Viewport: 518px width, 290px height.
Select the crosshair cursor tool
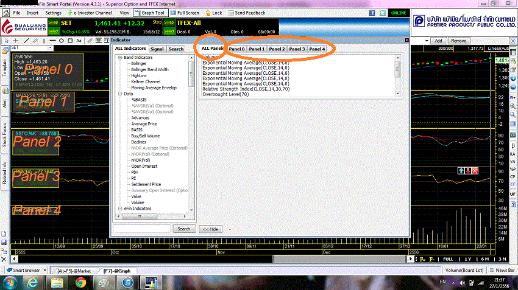point(15,41)
